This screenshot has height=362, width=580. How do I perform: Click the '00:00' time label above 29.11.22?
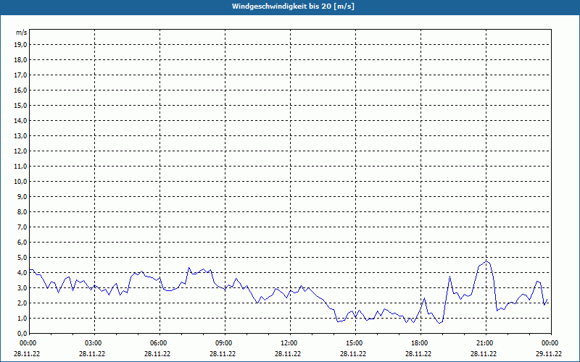click(x=551, y=343)
